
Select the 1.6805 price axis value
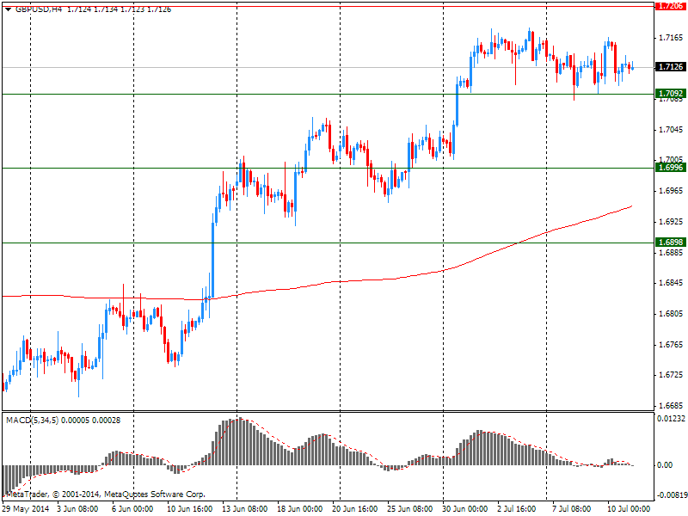point(671,314)
